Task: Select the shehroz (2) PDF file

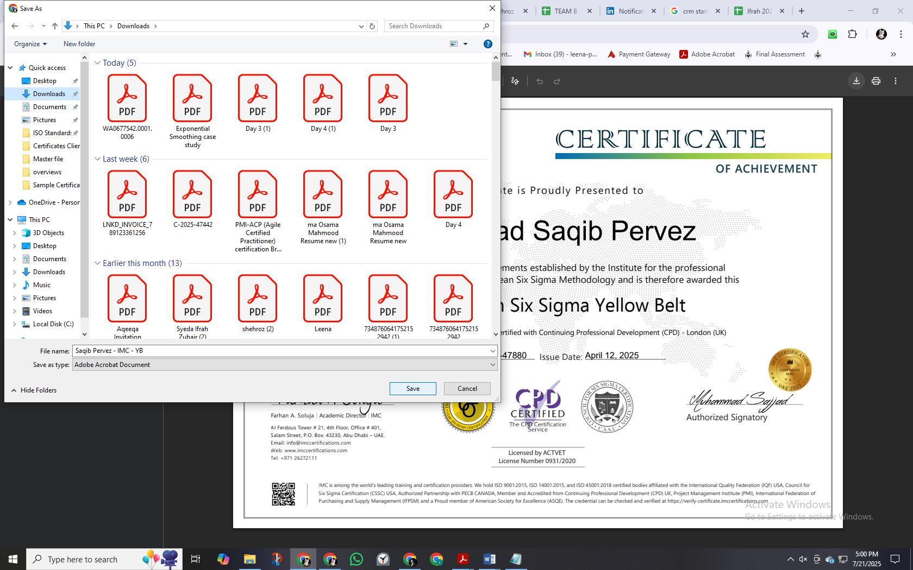Action: (258, 303)
